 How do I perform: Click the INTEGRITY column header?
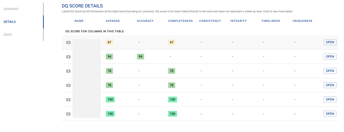[x=238, y=21]
